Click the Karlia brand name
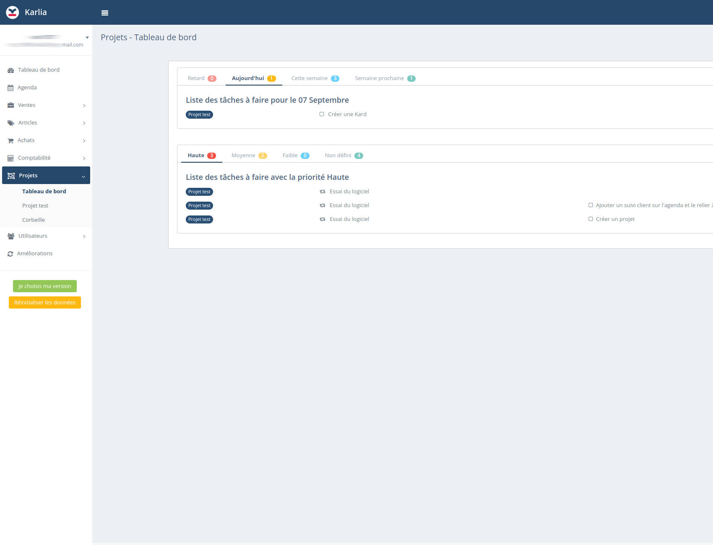This screenshot has height=545, width=713. pyautogui.click(x=36, y=12)
